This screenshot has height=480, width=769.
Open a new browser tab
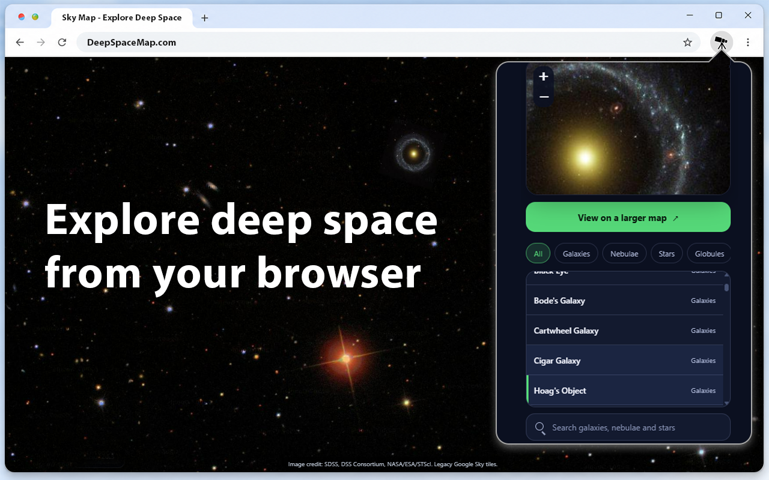(204, 18)
